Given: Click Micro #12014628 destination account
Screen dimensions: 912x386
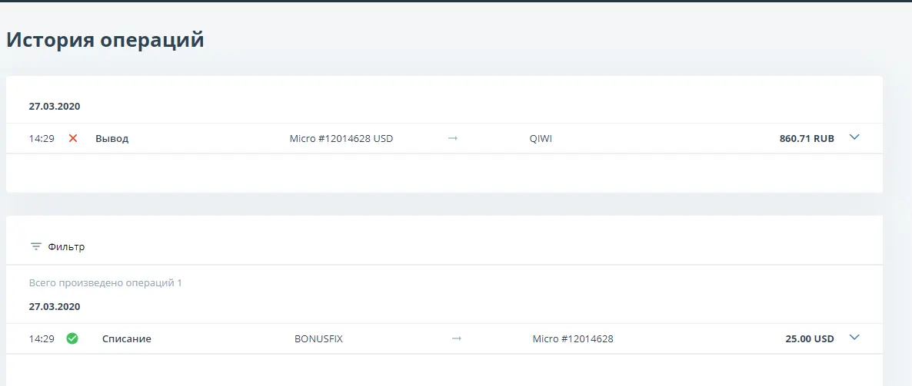Looking at the screenshot, I should click(x=573, y=339).
